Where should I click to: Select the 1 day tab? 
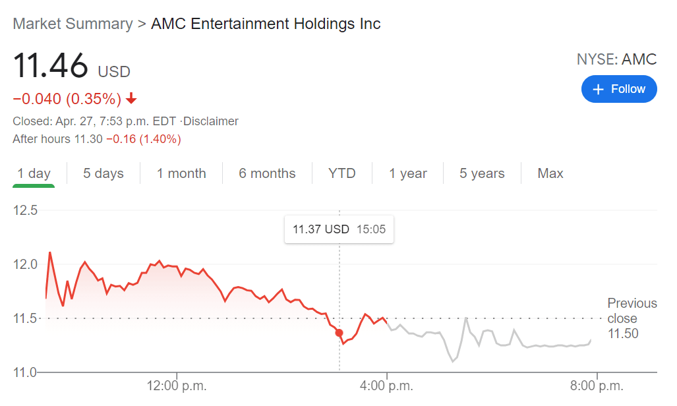coord(34,173)
